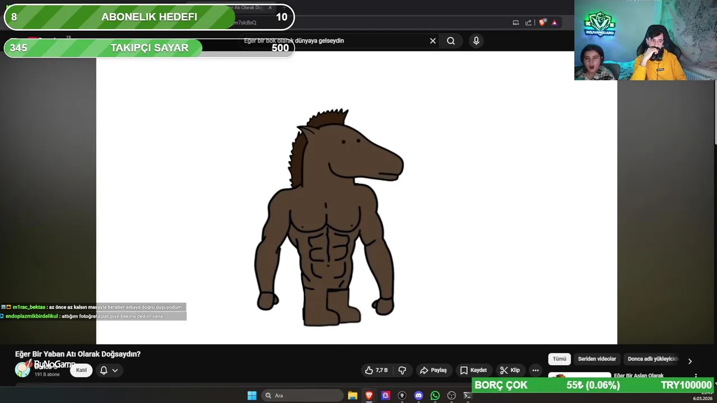Open recommended video Eğer Bir Aslan Olarak

tap(639, 376)
